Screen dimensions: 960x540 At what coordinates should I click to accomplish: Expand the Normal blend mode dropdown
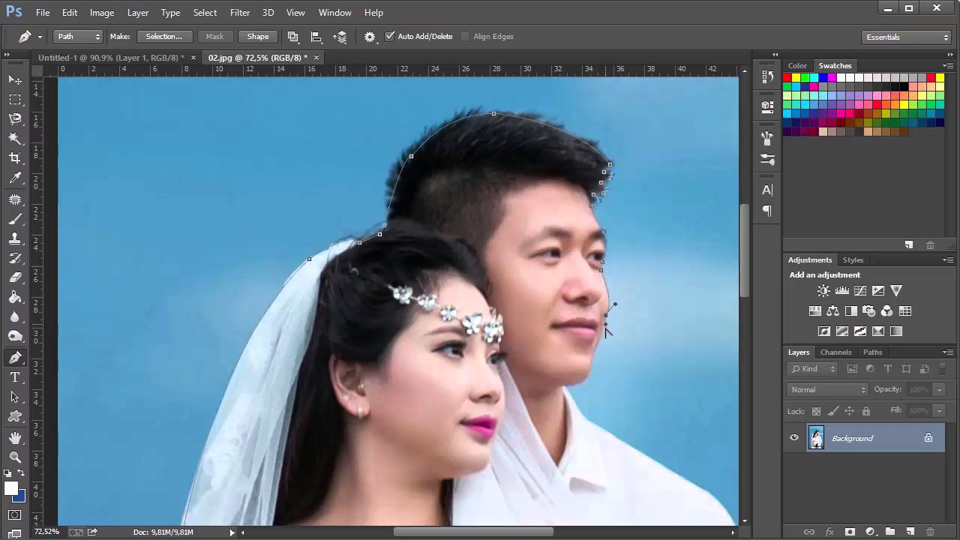828,389
